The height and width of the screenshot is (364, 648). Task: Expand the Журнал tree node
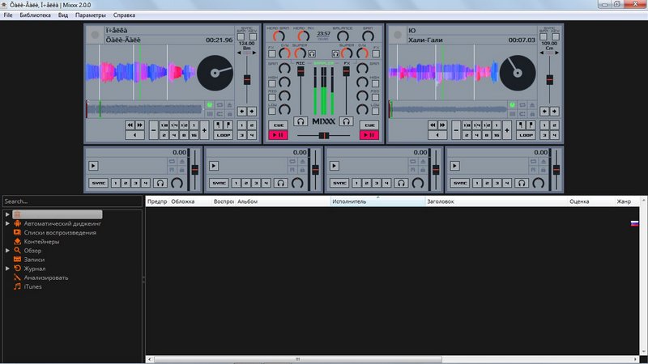pyautogui.click(x=7, y=269)
